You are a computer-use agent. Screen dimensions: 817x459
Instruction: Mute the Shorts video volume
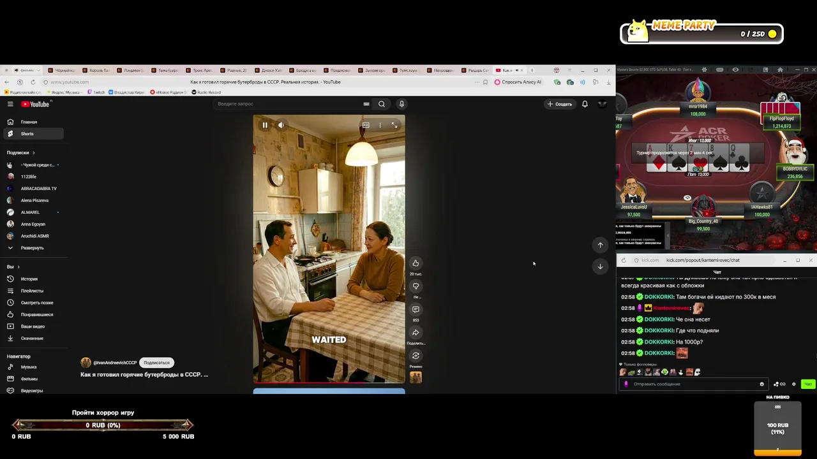coord(281,125)
